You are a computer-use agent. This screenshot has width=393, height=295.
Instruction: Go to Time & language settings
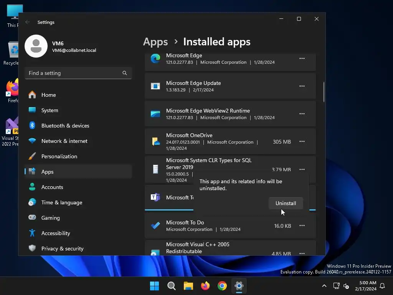(x=78, y=202)
